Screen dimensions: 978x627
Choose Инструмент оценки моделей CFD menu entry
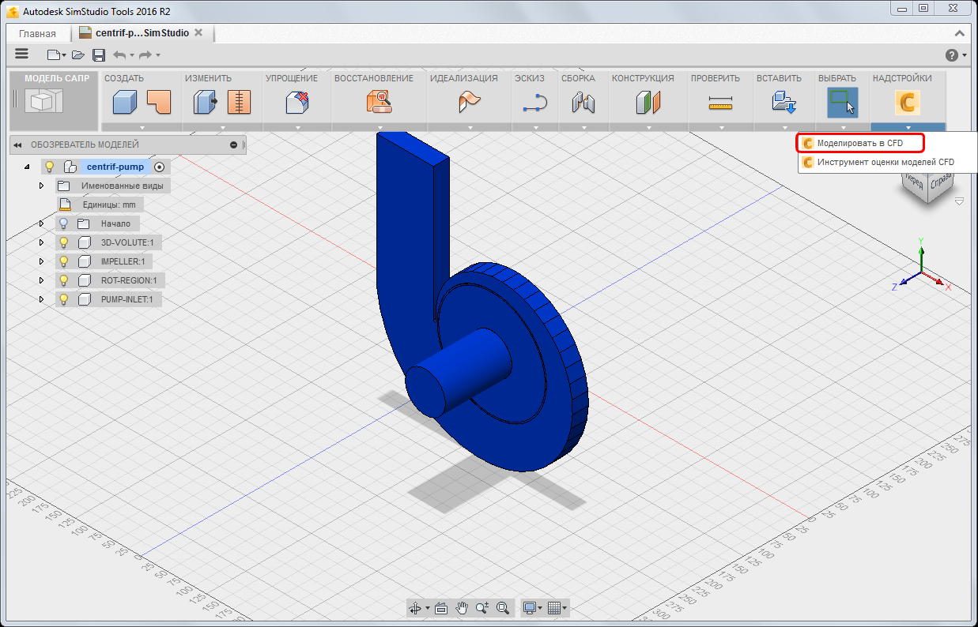(x=885, y=162)
